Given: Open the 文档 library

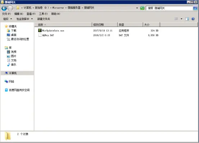Looking at the screenshot, I should click(14, 60).
